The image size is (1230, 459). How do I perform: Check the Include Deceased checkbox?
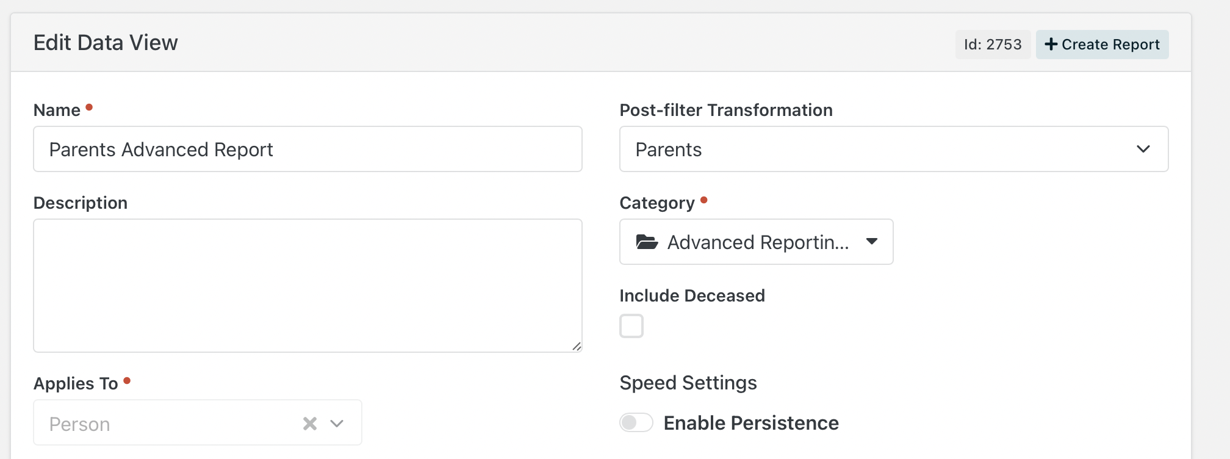(x=631, y=326)
